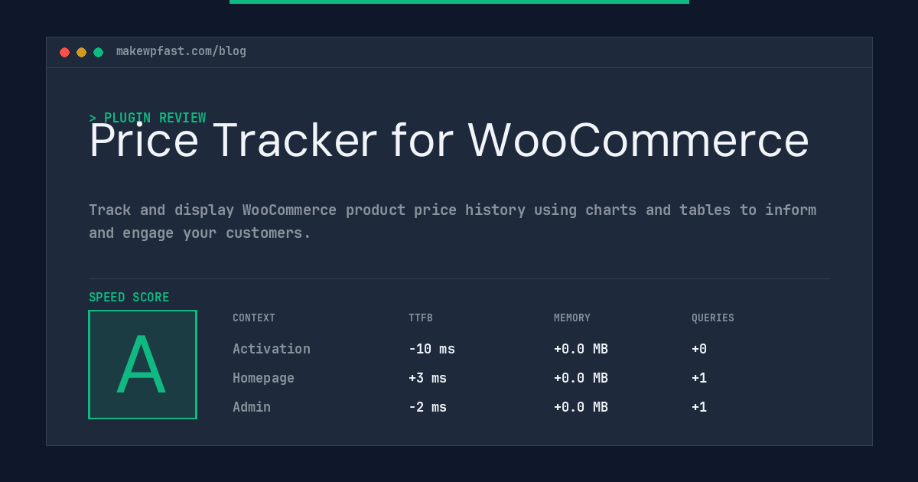
Task: Select the Homepage row label
Action: click(263, 378)
